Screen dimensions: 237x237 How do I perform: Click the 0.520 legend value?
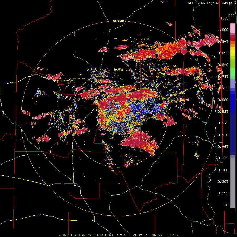pyautogui.click(x=223, y=135)
